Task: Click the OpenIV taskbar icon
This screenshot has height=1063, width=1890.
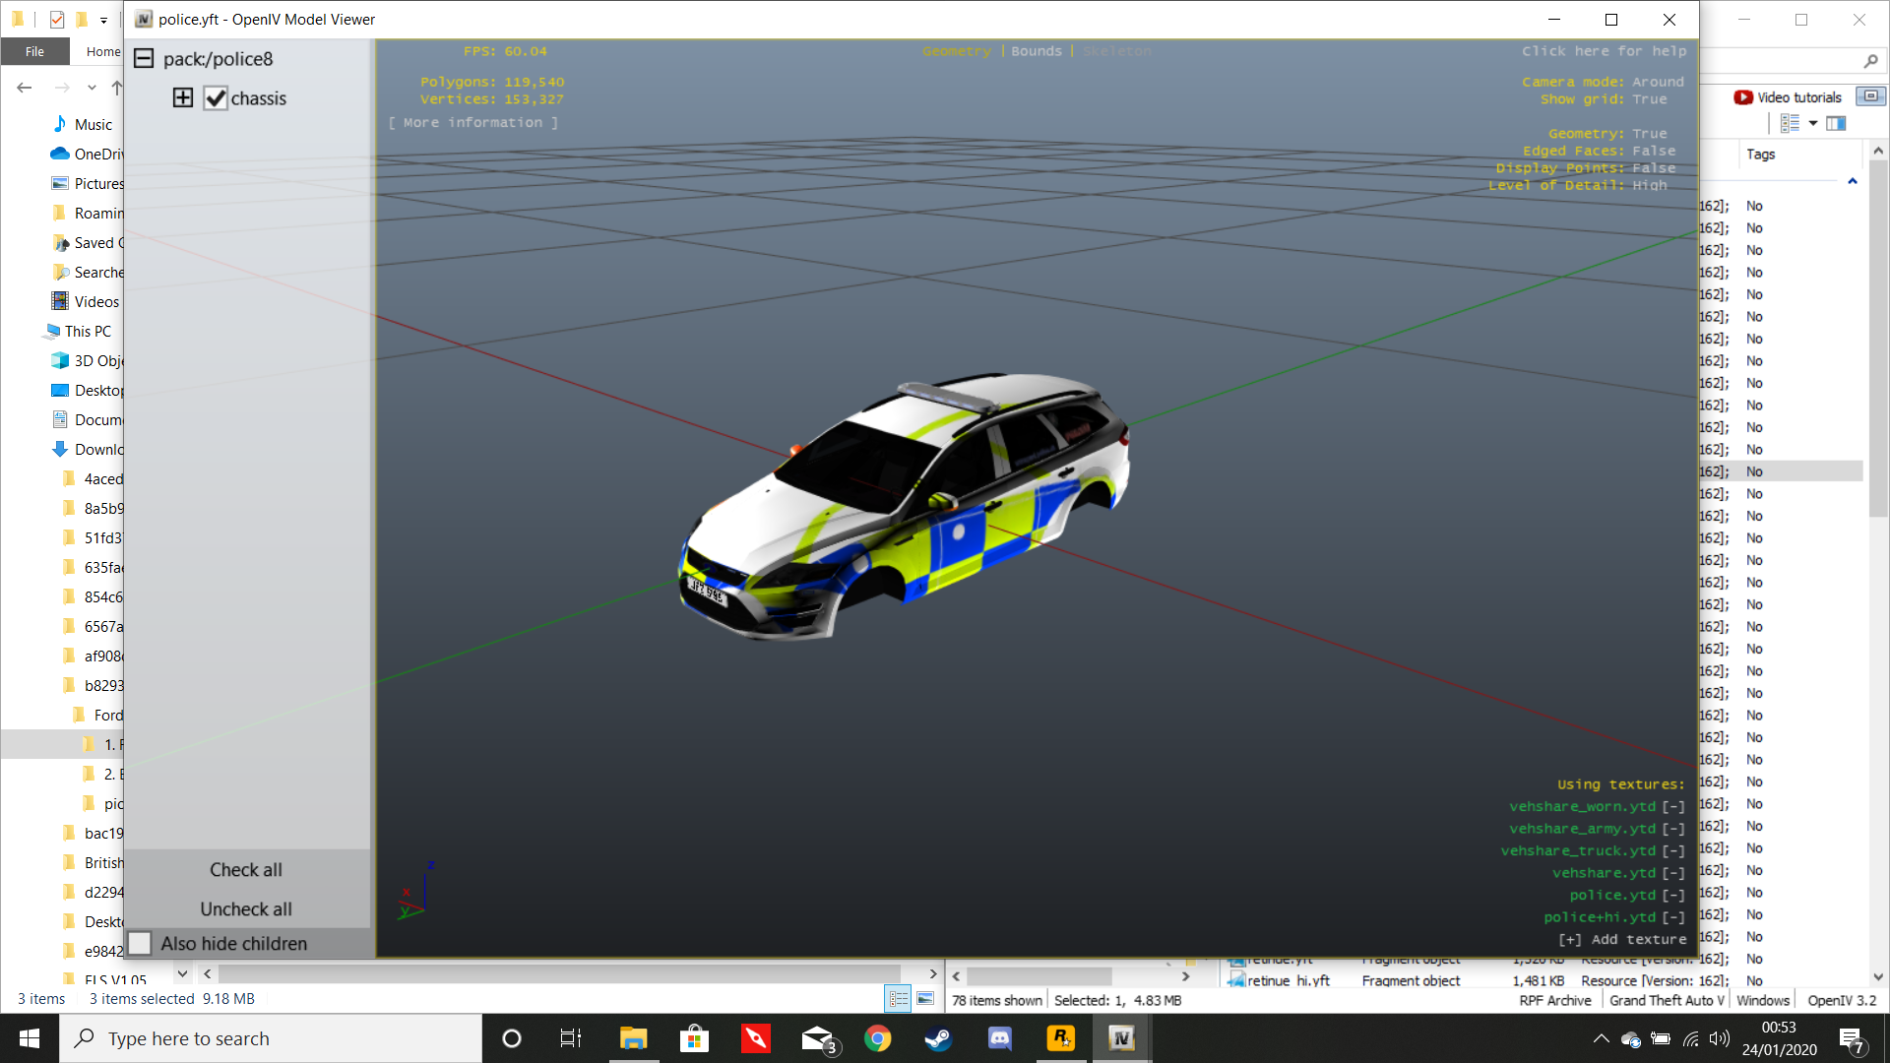Action: click(x=1121, y=1038)
